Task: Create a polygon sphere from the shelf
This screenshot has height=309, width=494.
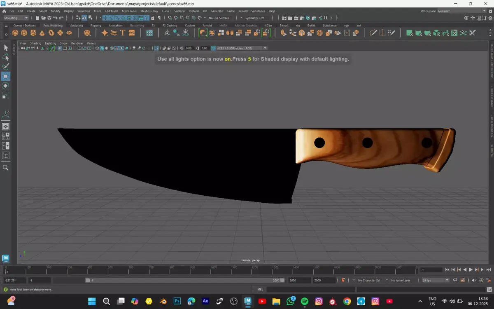Action: click(15, 33)
